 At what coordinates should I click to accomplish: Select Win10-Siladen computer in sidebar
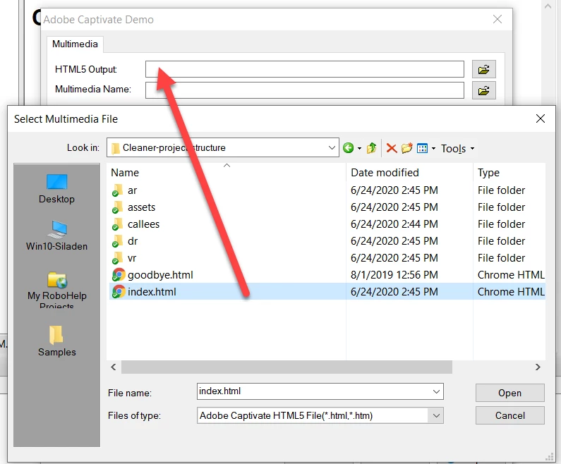(56, 236)
